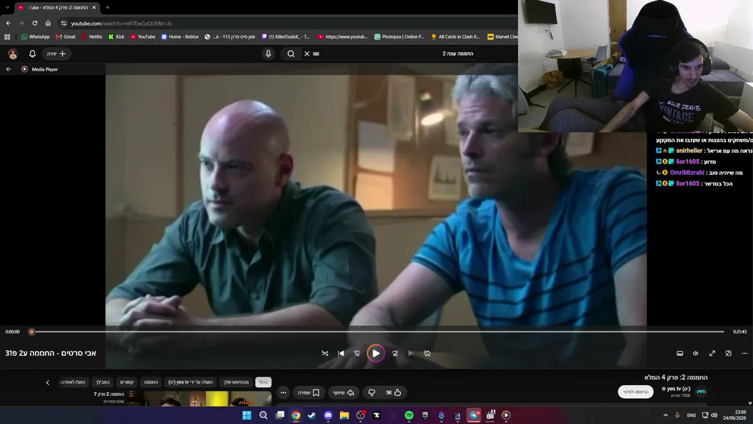Viewport: 753px width, 424px height.
Task: Open the media player volume control
Action: (x=695, y=353)
